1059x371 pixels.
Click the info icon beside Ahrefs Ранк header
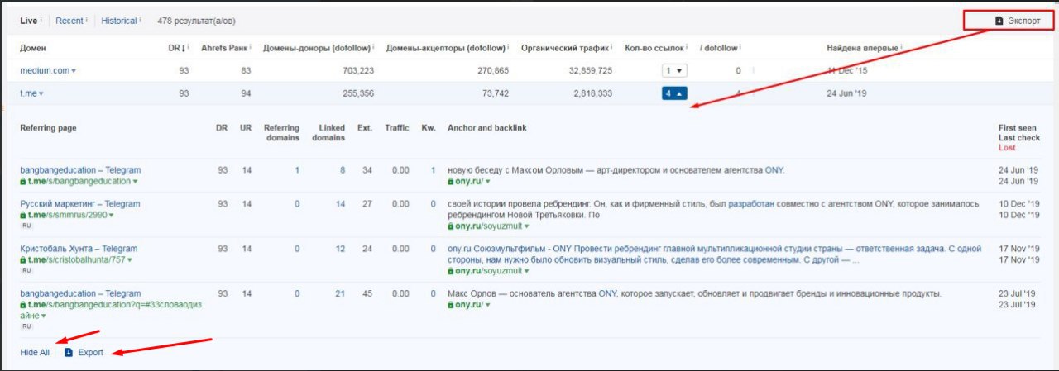(251, 47)
